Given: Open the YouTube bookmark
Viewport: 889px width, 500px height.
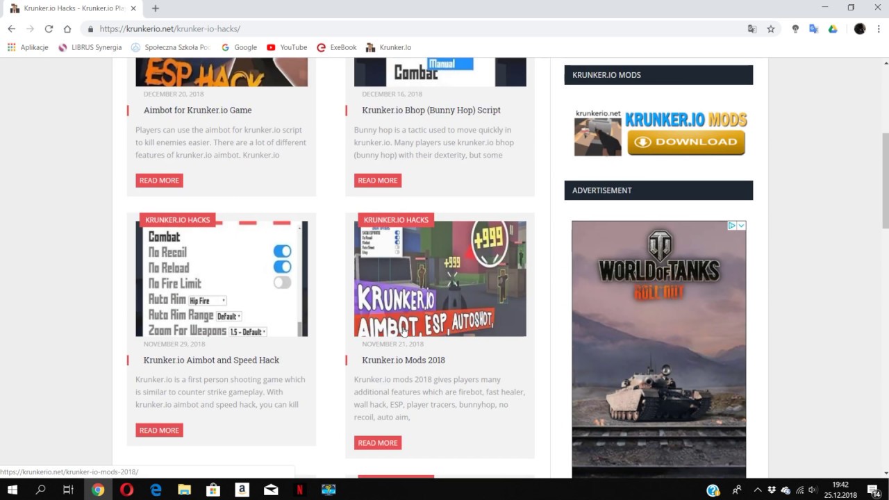Looking at the screenshot, I should point(287,47).
